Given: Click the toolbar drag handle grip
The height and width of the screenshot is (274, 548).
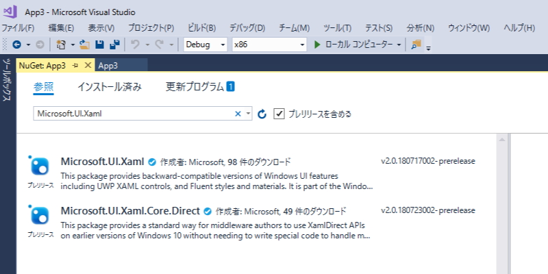Looking at the screenshot, I should pos(5,45).
